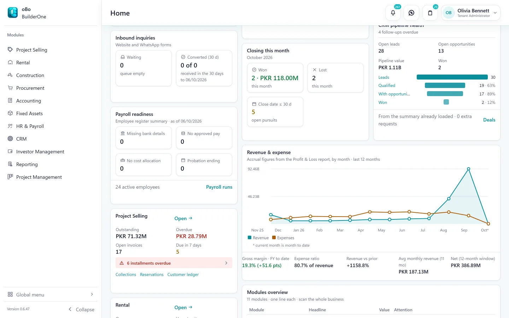Open the Collections link

126,275
